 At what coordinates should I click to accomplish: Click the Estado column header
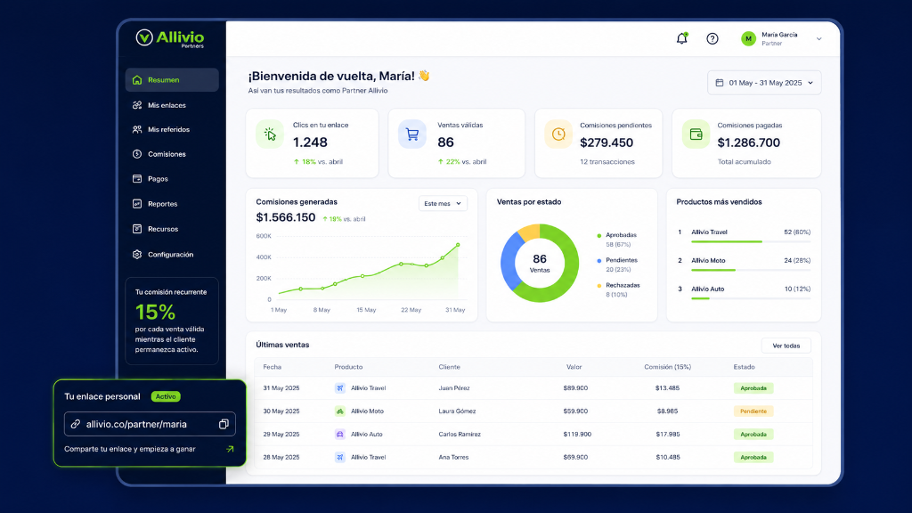tap(744, 367)
